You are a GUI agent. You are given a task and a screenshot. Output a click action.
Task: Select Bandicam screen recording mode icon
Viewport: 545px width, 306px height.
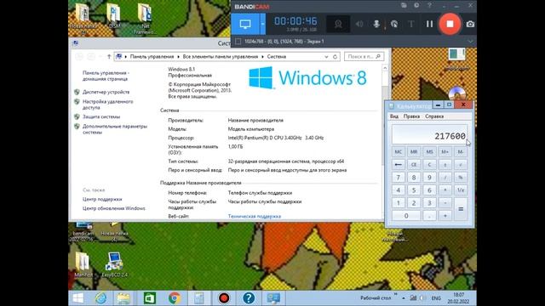pos(245,24)
